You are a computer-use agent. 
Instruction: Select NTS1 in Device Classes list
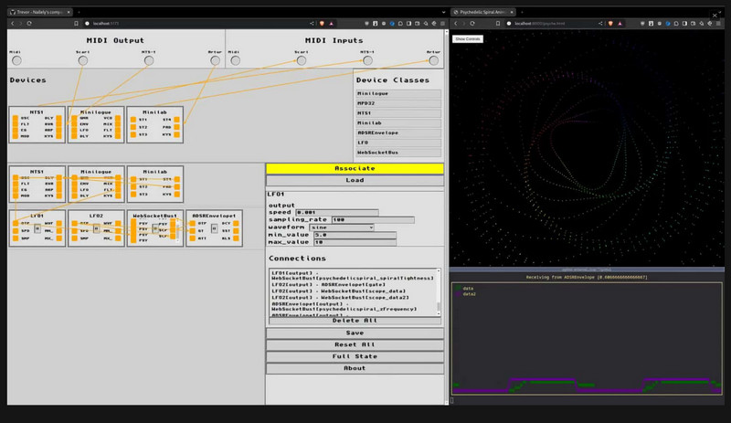pyautogui.click(x=398, y=113)
